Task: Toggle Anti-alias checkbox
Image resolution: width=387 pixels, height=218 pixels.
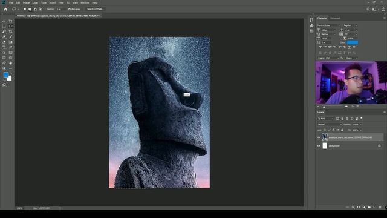Action: 70,9
